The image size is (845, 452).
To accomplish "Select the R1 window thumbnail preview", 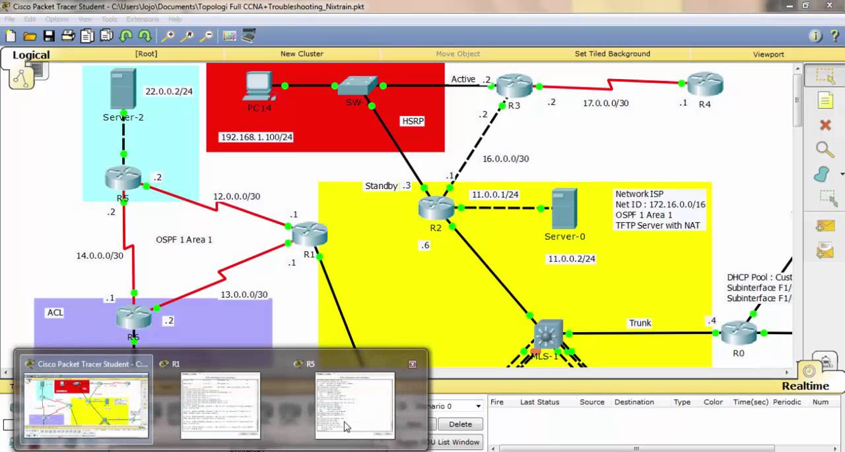I will click(x=220, y=405).
